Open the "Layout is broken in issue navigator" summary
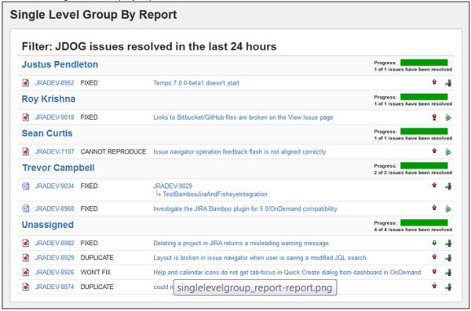Viewport: 471px width, 311px height. tap(260, 258)
